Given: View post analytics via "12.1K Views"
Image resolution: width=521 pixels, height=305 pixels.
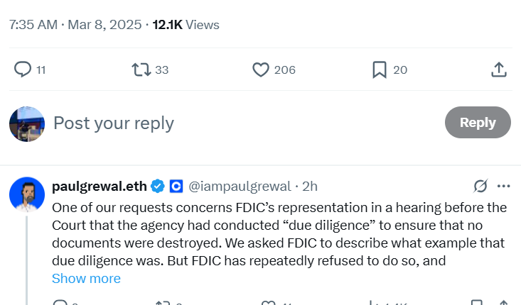Looking at the screenshot, I should 186,25.
